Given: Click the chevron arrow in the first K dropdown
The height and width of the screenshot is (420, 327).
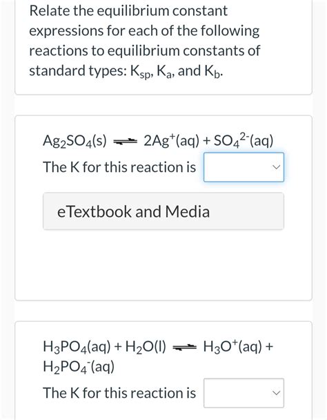Looking at the screenshot, I should tap(276, 167).
